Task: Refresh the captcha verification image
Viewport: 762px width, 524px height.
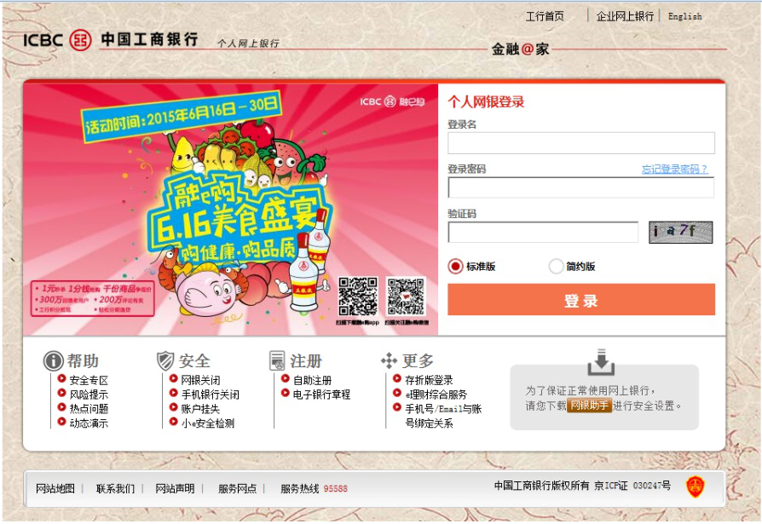Action: [x=680, y=232]
